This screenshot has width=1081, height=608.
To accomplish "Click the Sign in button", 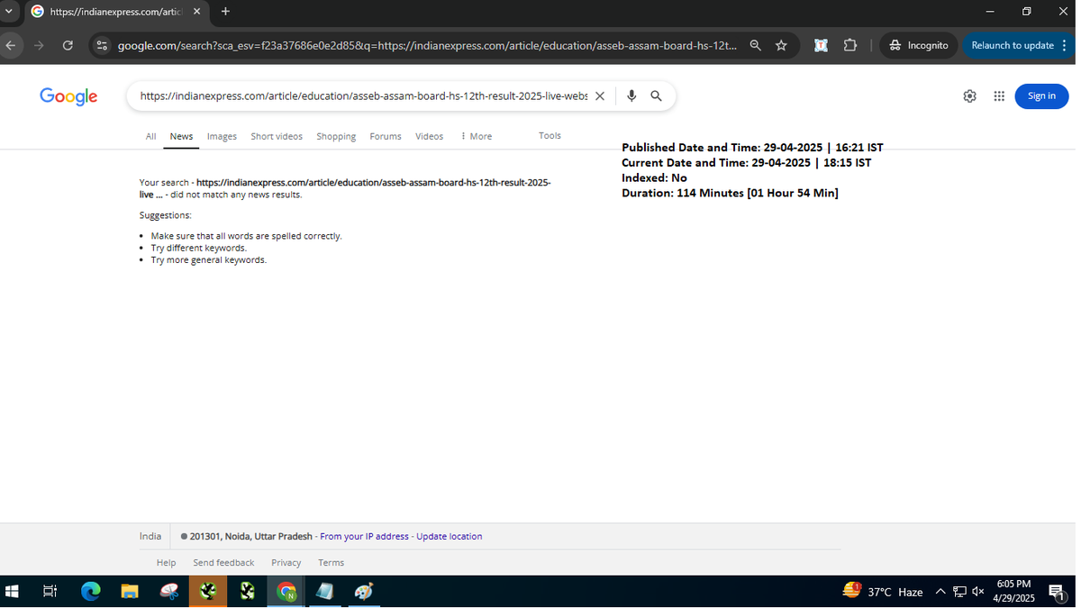I will (1041, 95).
